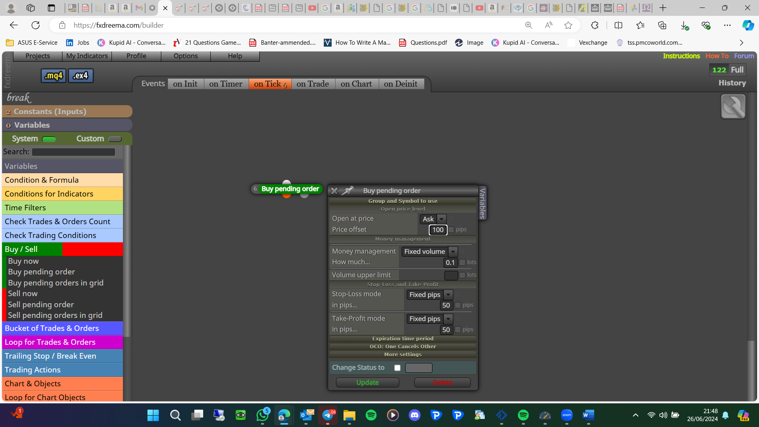The image size is (759, 427).
Task: Open browser split screen view
Action: pos(618,25)
